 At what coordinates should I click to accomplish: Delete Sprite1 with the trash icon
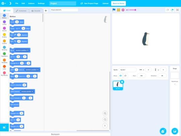coord(122,82)
